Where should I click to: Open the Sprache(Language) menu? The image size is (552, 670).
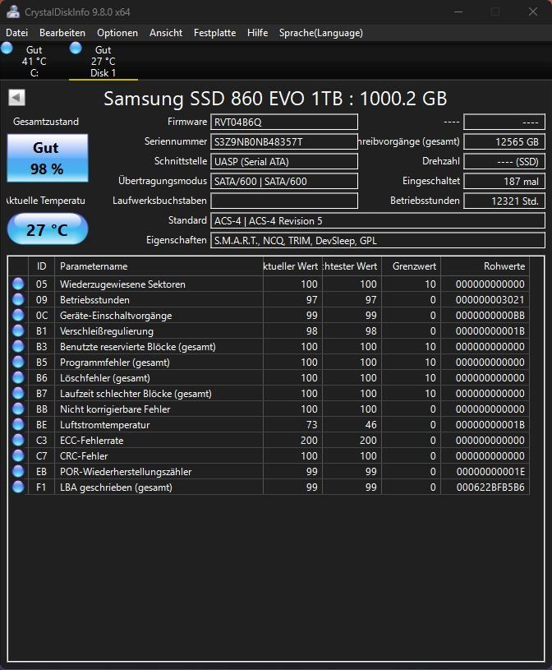click(x=321, y=33)
